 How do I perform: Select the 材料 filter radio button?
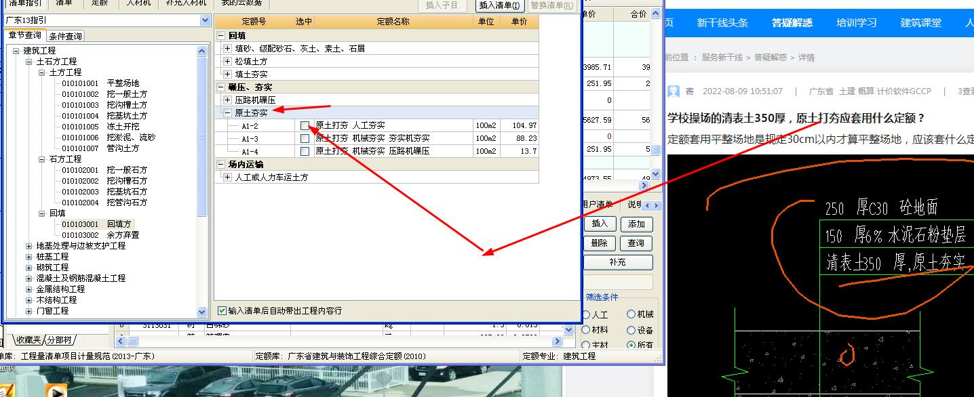(586, 330)
